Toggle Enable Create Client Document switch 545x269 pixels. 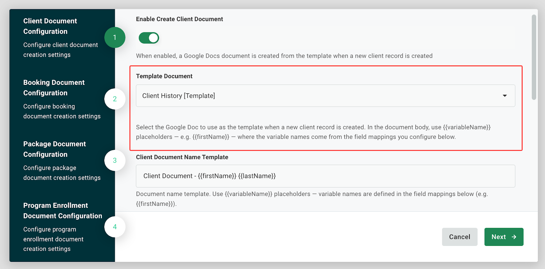149,38
